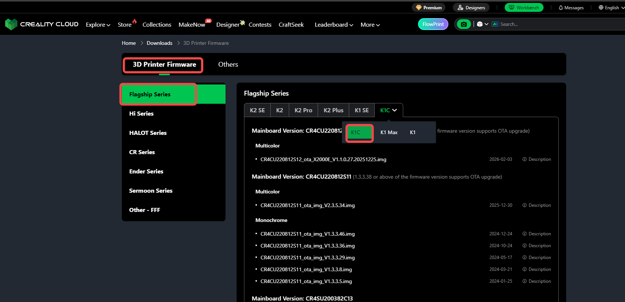Click the Designers person icon
Viewport: 625px width, 302px height.
point(460,7)
